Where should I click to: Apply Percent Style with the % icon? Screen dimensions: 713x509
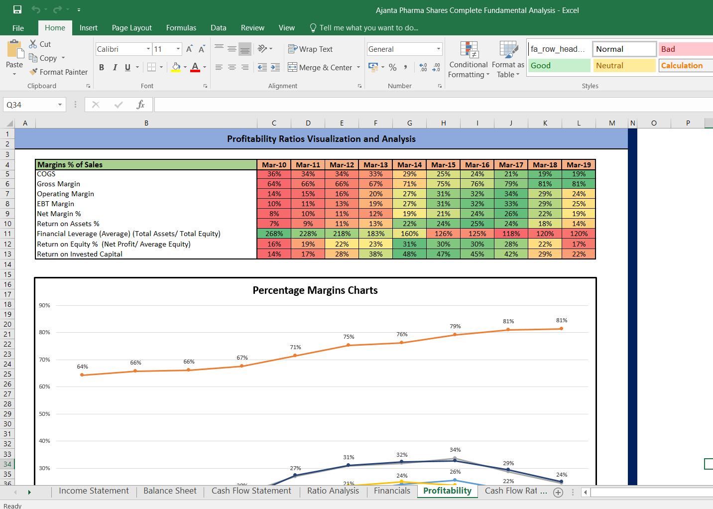pos(393,67)
